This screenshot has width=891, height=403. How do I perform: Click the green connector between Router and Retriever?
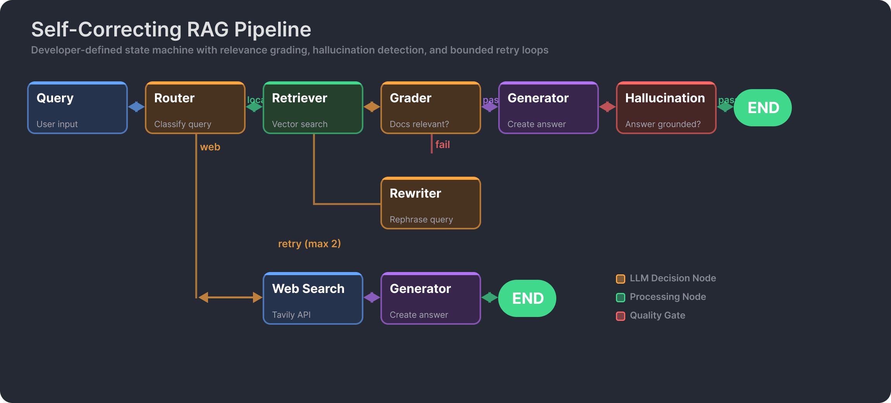click(x=254, y=107)
